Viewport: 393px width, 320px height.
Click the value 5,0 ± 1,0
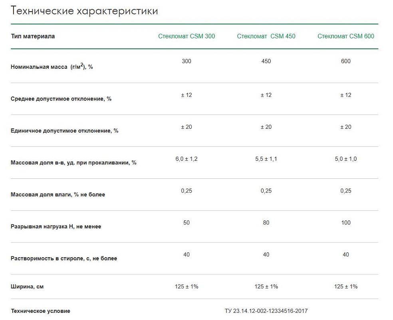(x=346, y=159)
